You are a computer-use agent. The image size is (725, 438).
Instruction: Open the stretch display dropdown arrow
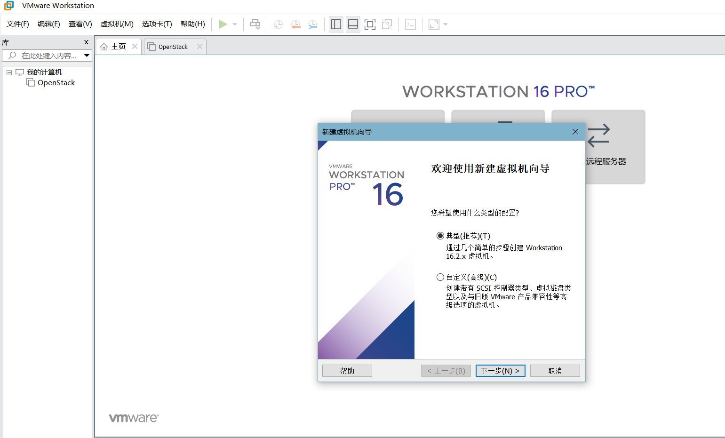[446, 24]
